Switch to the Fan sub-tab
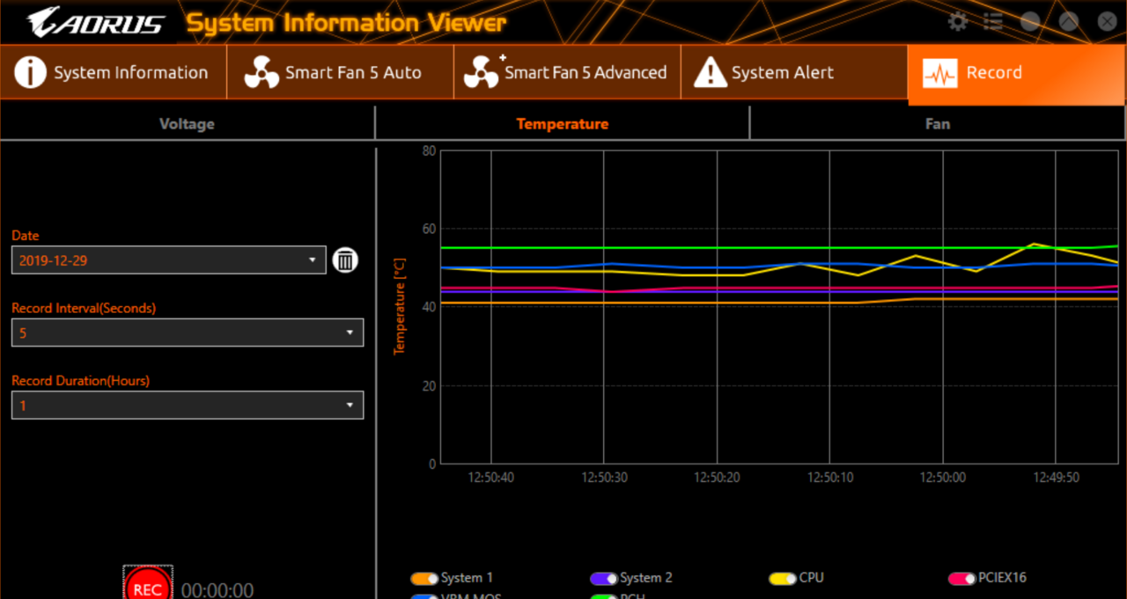Viewport: 1127px width, 599px height. (x=938, y=123)
